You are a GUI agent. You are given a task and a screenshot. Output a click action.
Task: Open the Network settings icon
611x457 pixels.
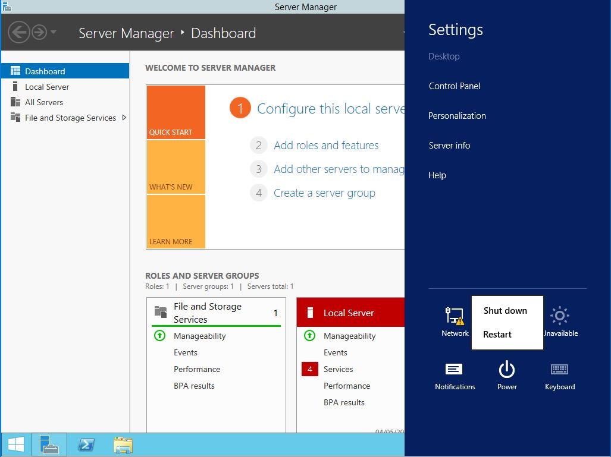[x=455, y=321]
